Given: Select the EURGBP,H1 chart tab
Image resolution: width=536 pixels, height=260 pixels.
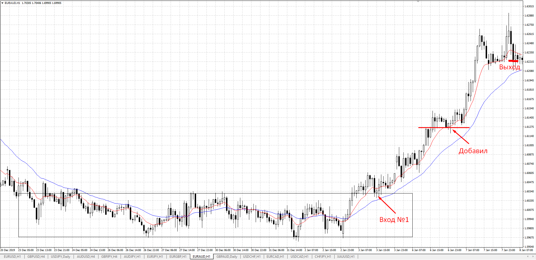Looking at the screenshot, I should pyautogui.click(x=178, y=256).
